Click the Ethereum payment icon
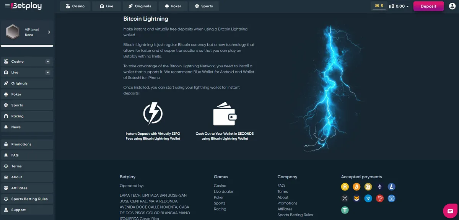459x220 pixels. [380, 187]
